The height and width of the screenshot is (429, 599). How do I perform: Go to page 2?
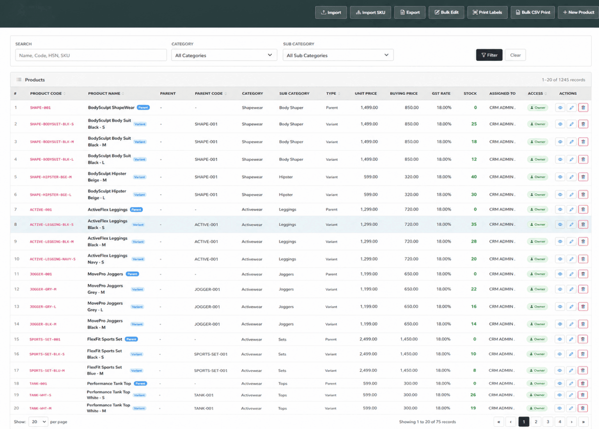coord(536,422)
